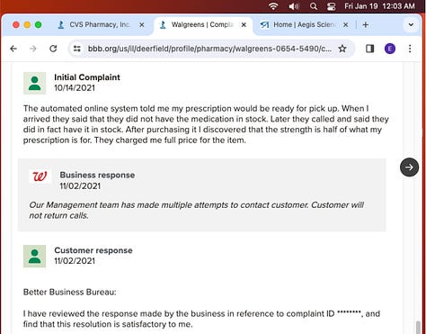Expand the tab search dropdown arrow

(x=411, y=25)
